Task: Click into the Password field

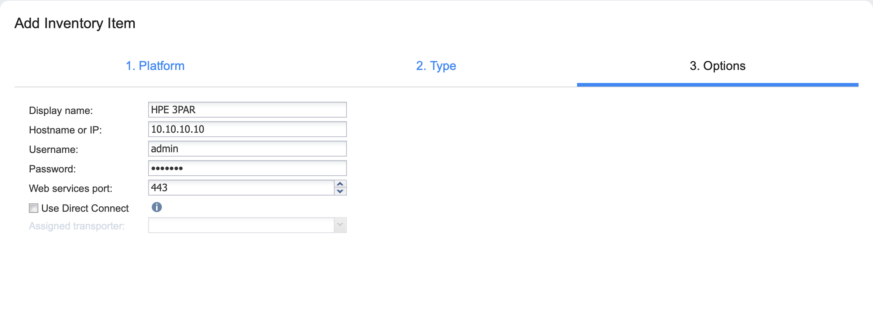Action: click(247, 168)
